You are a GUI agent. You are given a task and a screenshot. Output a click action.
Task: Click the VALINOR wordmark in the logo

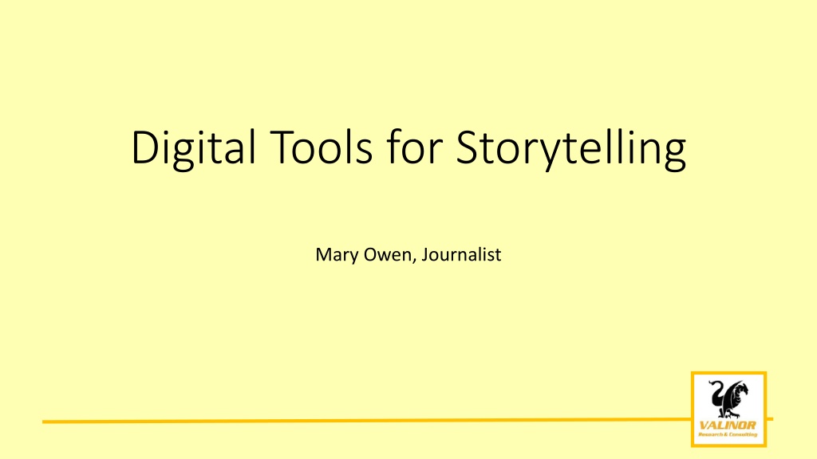tap(728, 426)
